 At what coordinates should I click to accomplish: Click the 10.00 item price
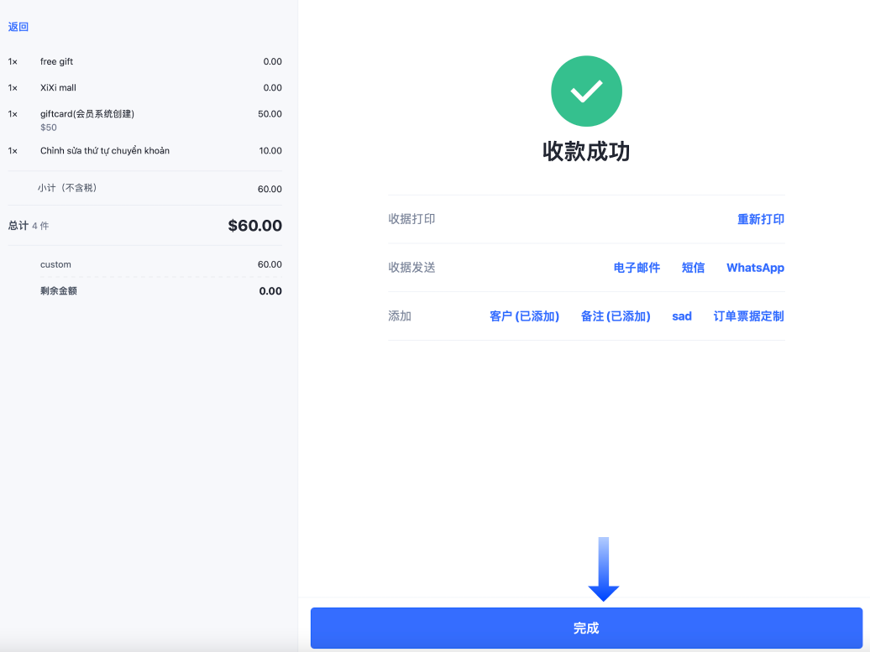[270, 151]
